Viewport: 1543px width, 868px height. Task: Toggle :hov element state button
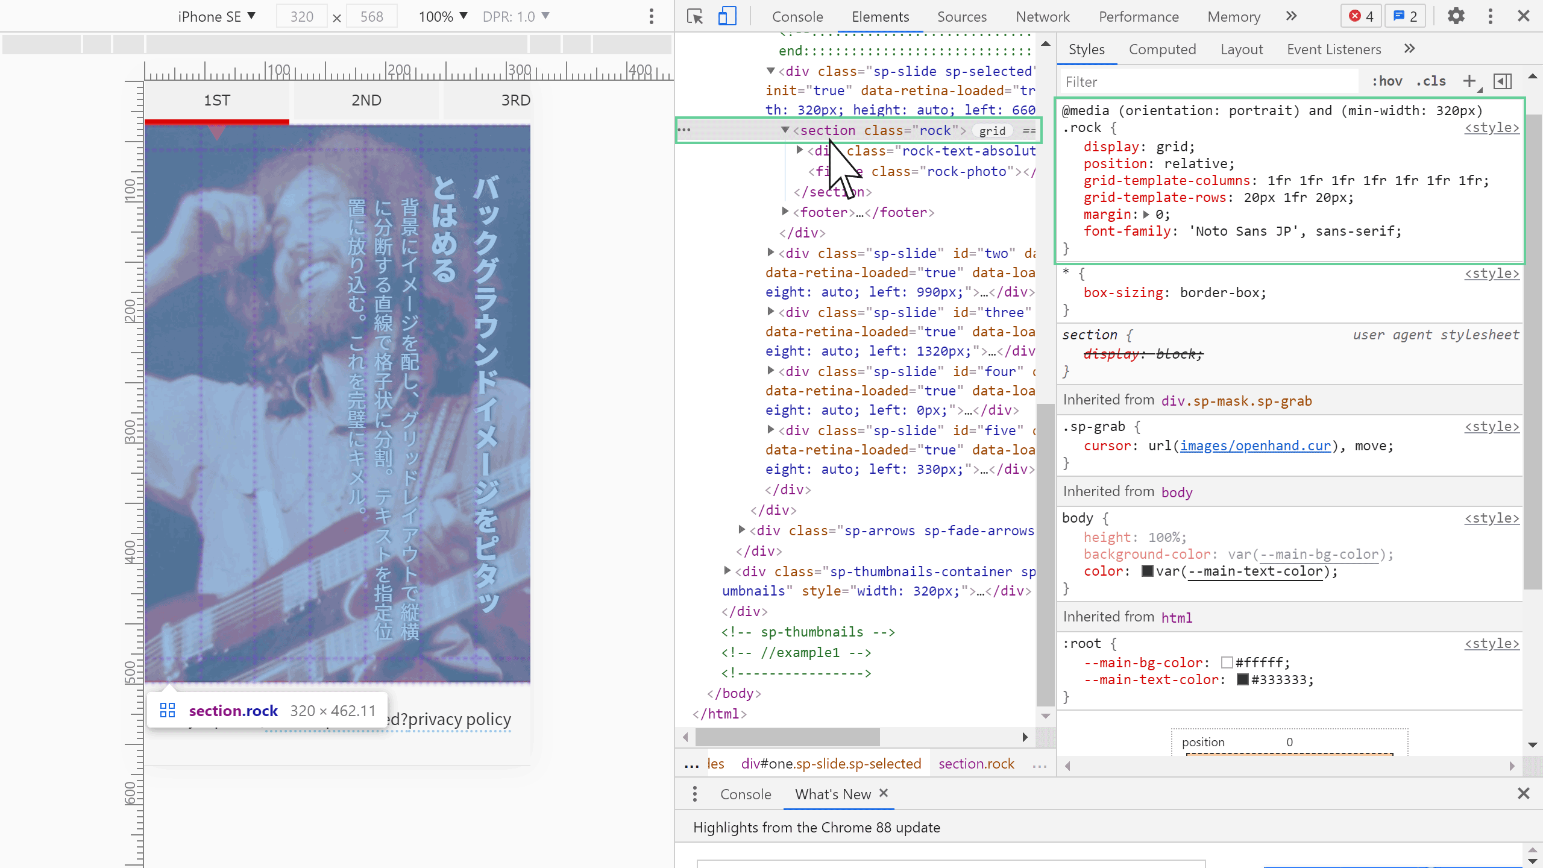pyautogui.click(x=1387, y=81)
